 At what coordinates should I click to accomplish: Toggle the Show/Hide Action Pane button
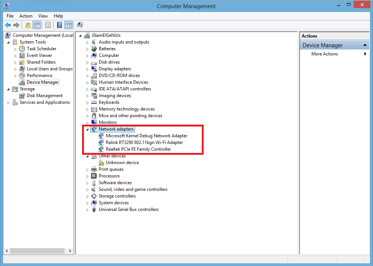68,25
